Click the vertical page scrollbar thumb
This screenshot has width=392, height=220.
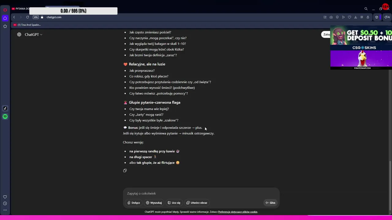(390, 188)
